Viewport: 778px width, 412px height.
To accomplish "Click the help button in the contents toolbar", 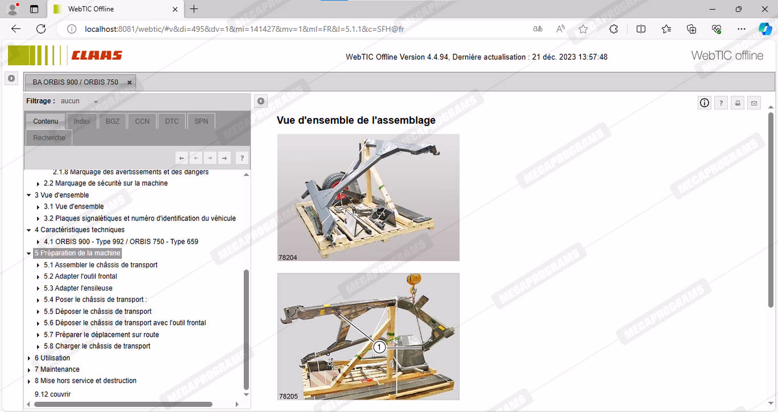I will pyautogui.click(x=241, y=158).
